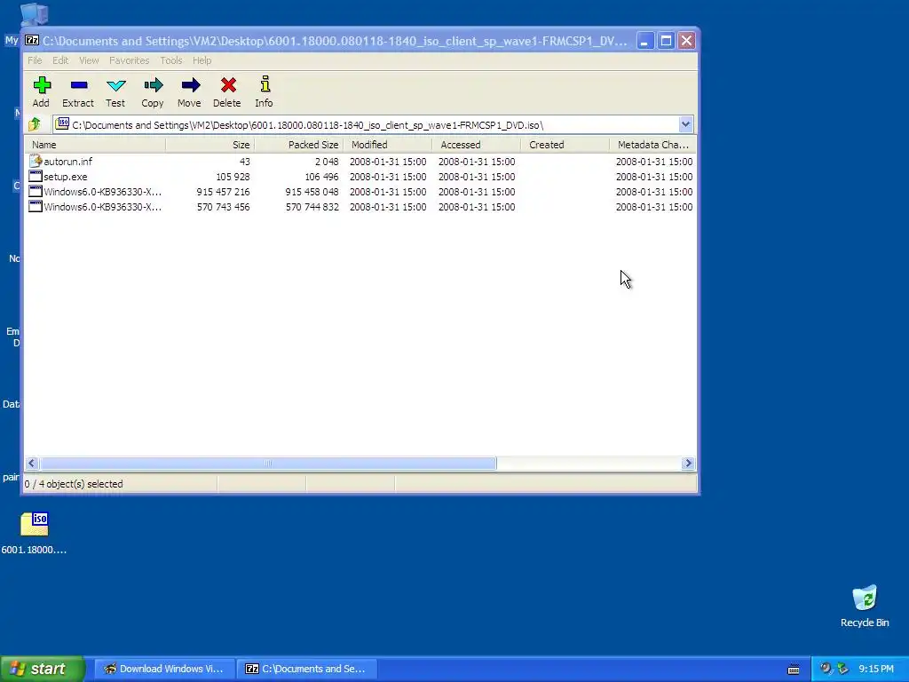The image size is (909, 682).
Task: Click the 9:15 PM clock
Action: pos(876,669)
